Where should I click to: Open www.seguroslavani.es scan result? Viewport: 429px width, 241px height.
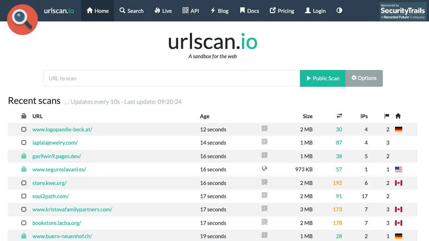tap(59, 169)
